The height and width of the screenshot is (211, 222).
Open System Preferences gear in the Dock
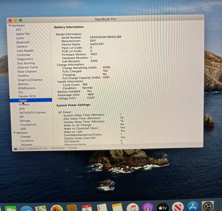(x=208, y=206)
